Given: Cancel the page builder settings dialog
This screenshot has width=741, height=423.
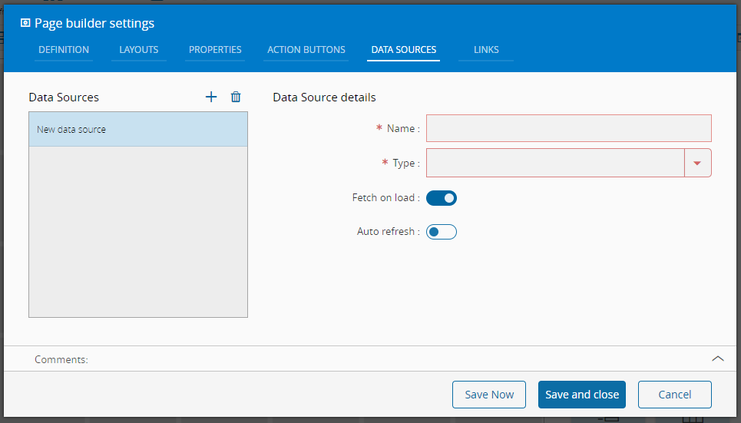Looking at the screenshot, I should pos(674,395).
